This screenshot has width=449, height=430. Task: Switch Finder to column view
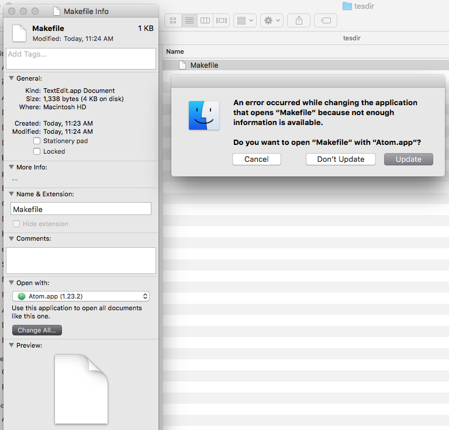[x=205, y=20]
